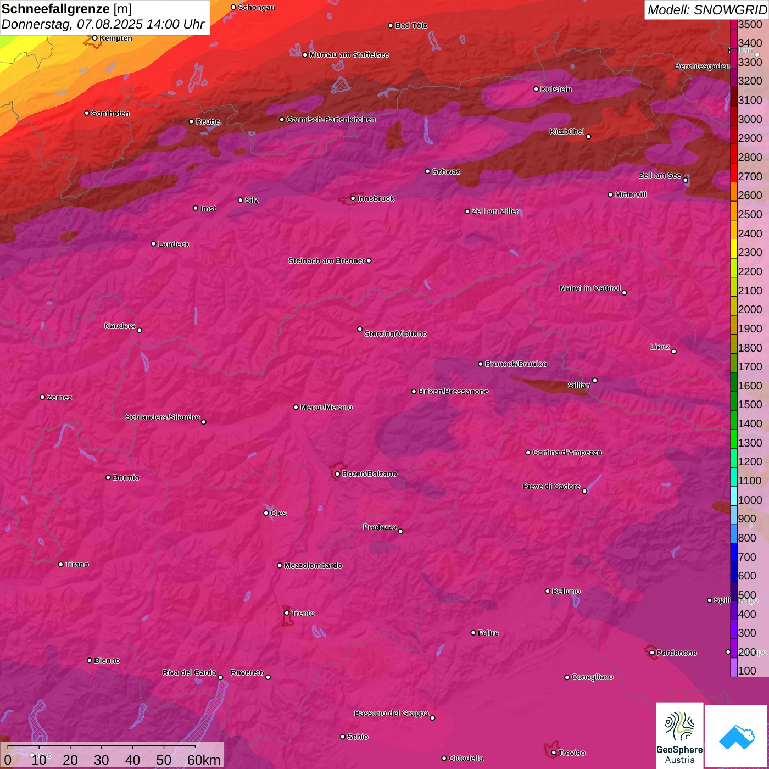Click the Matrei in Osttirol label
Image resolution: width=769 pixels, height=769 pixels.
[x=590, y=288]
